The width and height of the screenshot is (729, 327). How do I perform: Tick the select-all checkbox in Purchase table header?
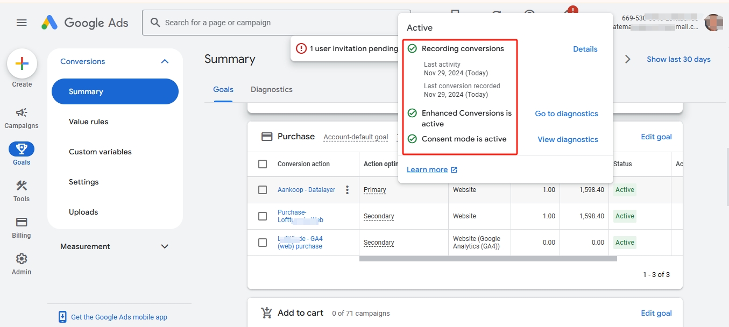click(x=263, y=164)
